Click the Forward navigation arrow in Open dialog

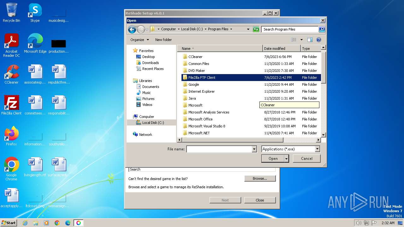tap(141, 29)
